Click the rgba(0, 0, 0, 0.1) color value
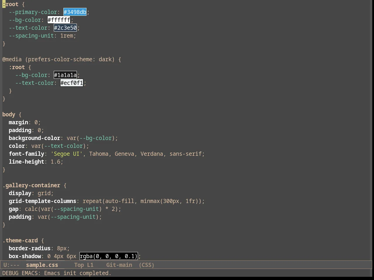This screenshot has width=374, height=280. [x=108, y=256]
